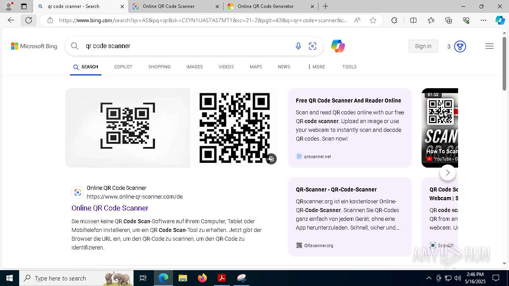The image size is (509, 286).
Task: Expand the MORE search options
Action: [x=316, y=67]
